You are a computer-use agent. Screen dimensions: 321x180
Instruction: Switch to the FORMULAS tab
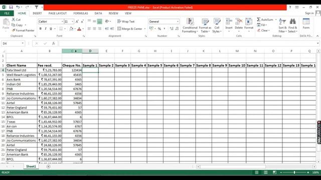click(81, 13)
